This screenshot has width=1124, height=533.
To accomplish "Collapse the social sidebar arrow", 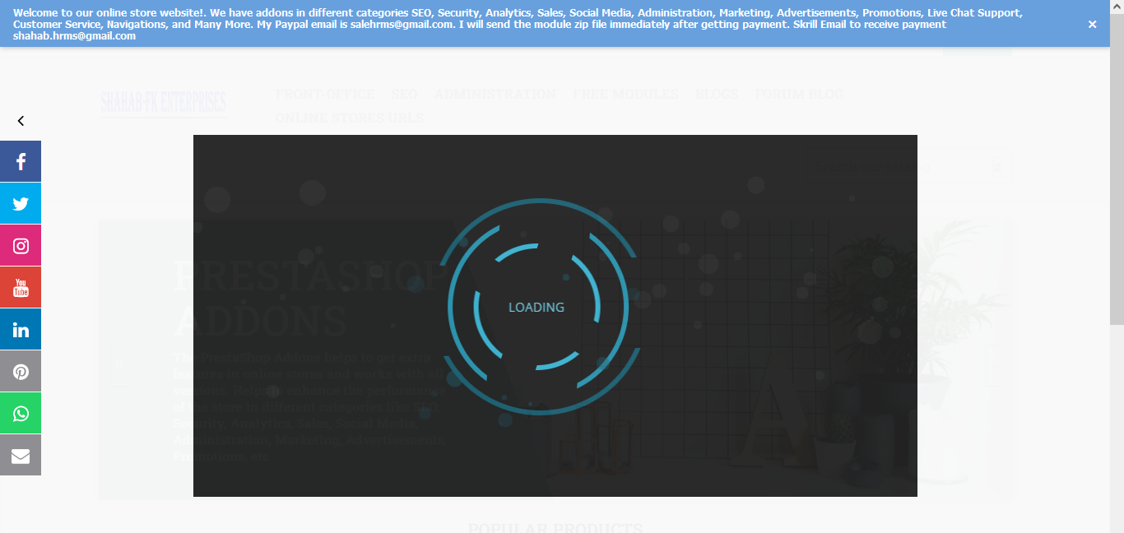I will (21, 121).
